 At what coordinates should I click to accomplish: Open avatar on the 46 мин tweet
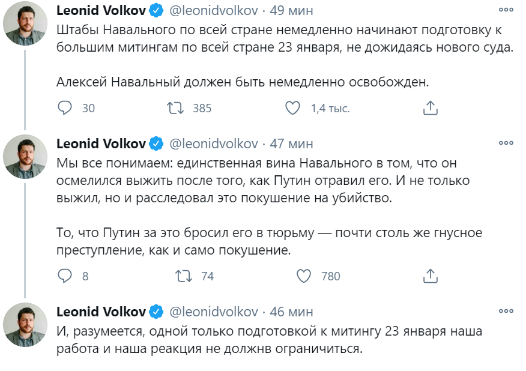pyautogui.click(x=25, y=325)
